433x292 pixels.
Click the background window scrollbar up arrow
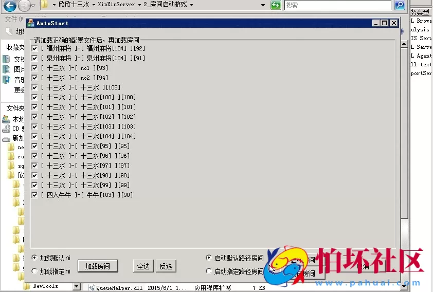404,44
